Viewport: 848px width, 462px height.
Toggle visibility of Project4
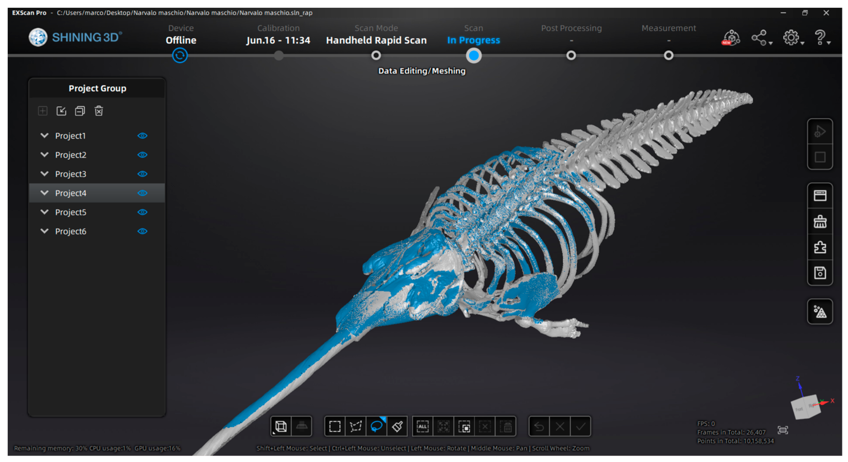coord(142,193)
